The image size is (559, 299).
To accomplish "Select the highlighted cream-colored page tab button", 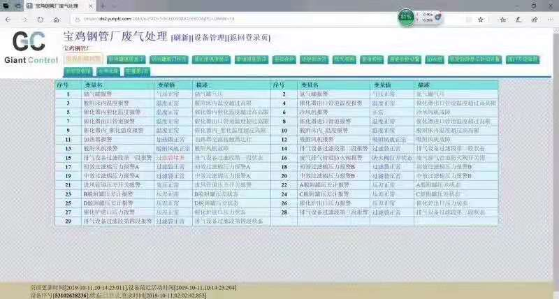I will (x=84, y=59).
